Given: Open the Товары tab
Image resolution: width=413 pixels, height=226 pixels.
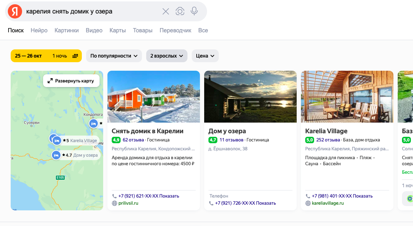Looking at the screenshot, I should (x=143, y=30).
